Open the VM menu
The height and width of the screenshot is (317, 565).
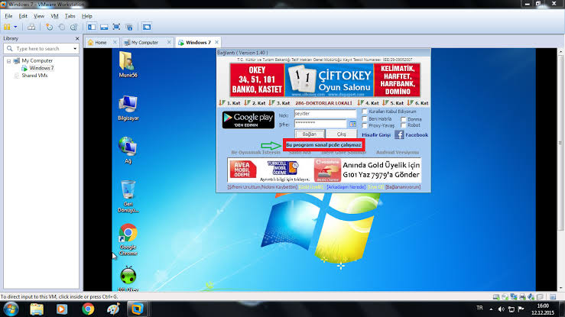pos(54,16)
